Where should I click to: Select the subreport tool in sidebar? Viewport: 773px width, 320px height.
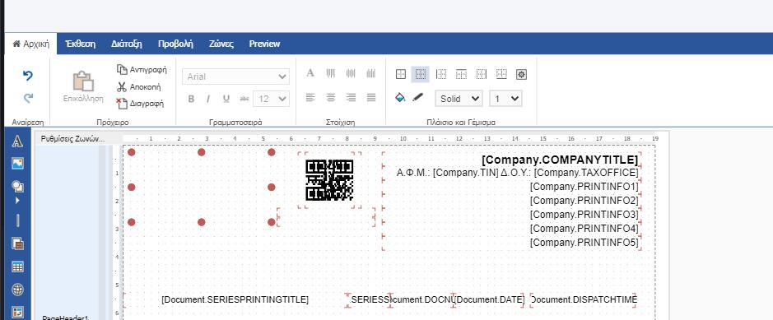pos(17,243)
